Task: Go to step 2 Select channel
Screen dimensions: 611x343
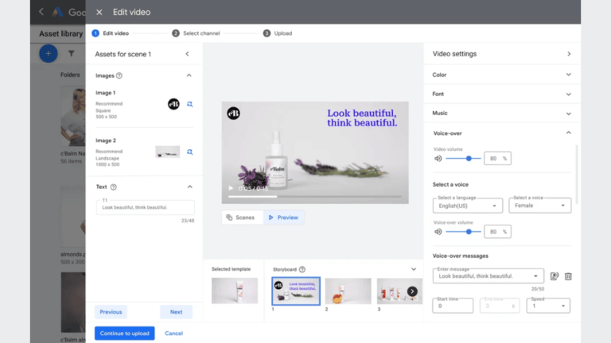Action: (x=196, y=33)
